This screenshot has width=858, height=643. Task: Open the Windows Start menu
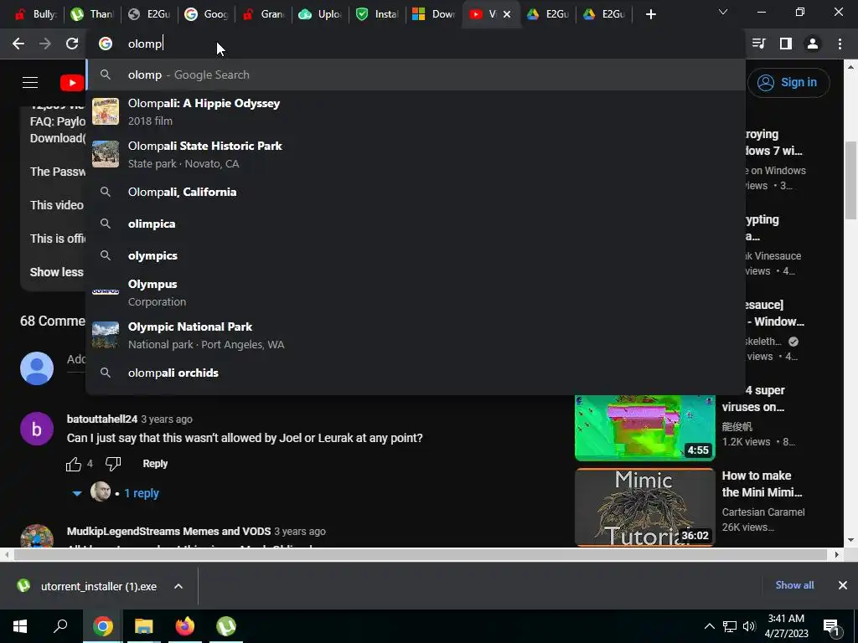click(x=20, y=626)
